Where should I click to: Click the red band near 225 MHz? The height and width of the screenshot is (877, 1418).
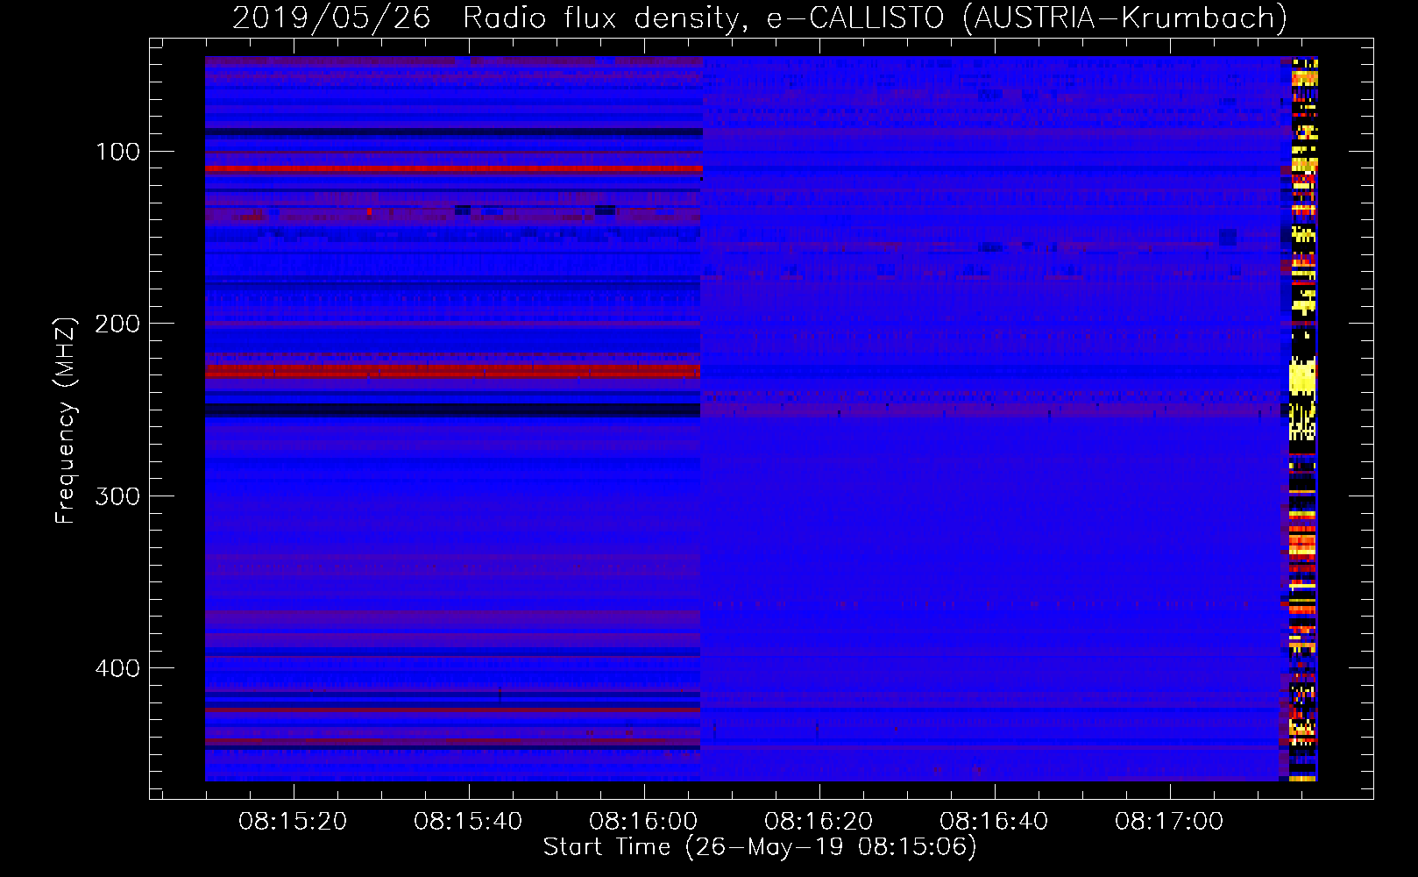[x=453, y=370]
